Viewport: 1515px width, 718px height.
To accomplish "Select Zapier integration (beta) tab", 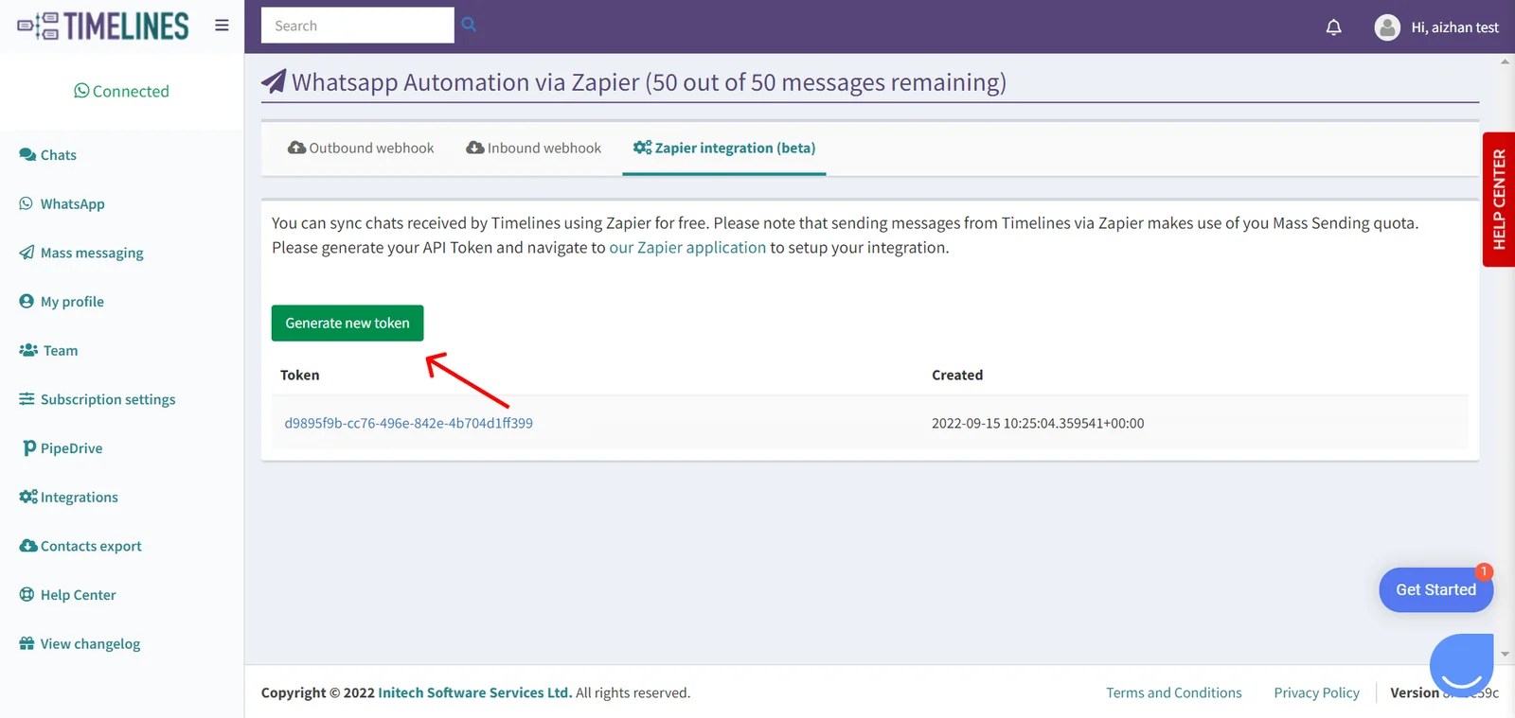I will 724,148.
